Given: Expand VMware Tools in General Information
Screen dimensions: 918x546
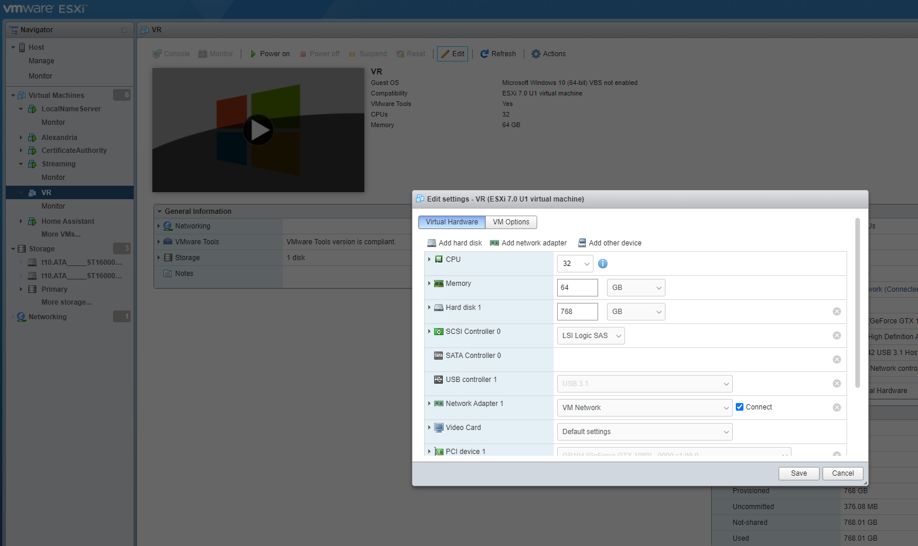Looking at the screenshot, I should (159, 242).
